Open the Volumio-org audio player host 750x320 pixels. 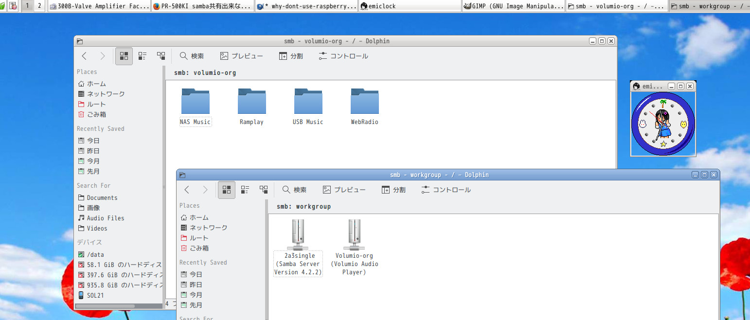tap(354, 235)
